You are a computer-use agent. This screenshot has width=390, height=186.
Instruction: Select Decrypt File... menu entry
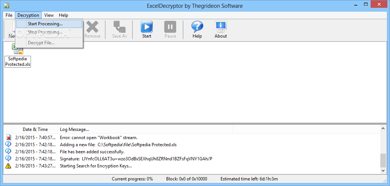tap(49, 43)
